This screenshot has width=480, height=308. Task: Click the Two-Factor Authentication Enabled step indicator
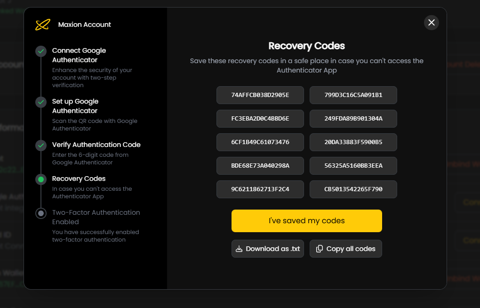click(41, 213)
